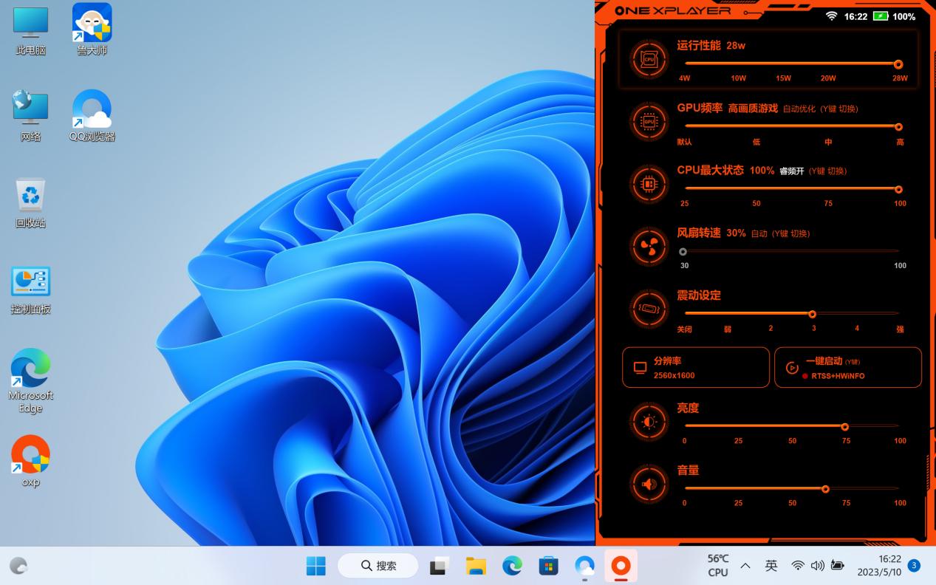Show hidden system tray icons chevron
The image size is (936, 585).
[745, 566]
